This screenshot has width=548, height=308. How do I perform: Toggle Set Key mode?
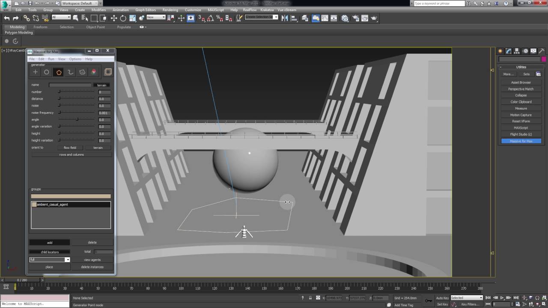point(442,304)
